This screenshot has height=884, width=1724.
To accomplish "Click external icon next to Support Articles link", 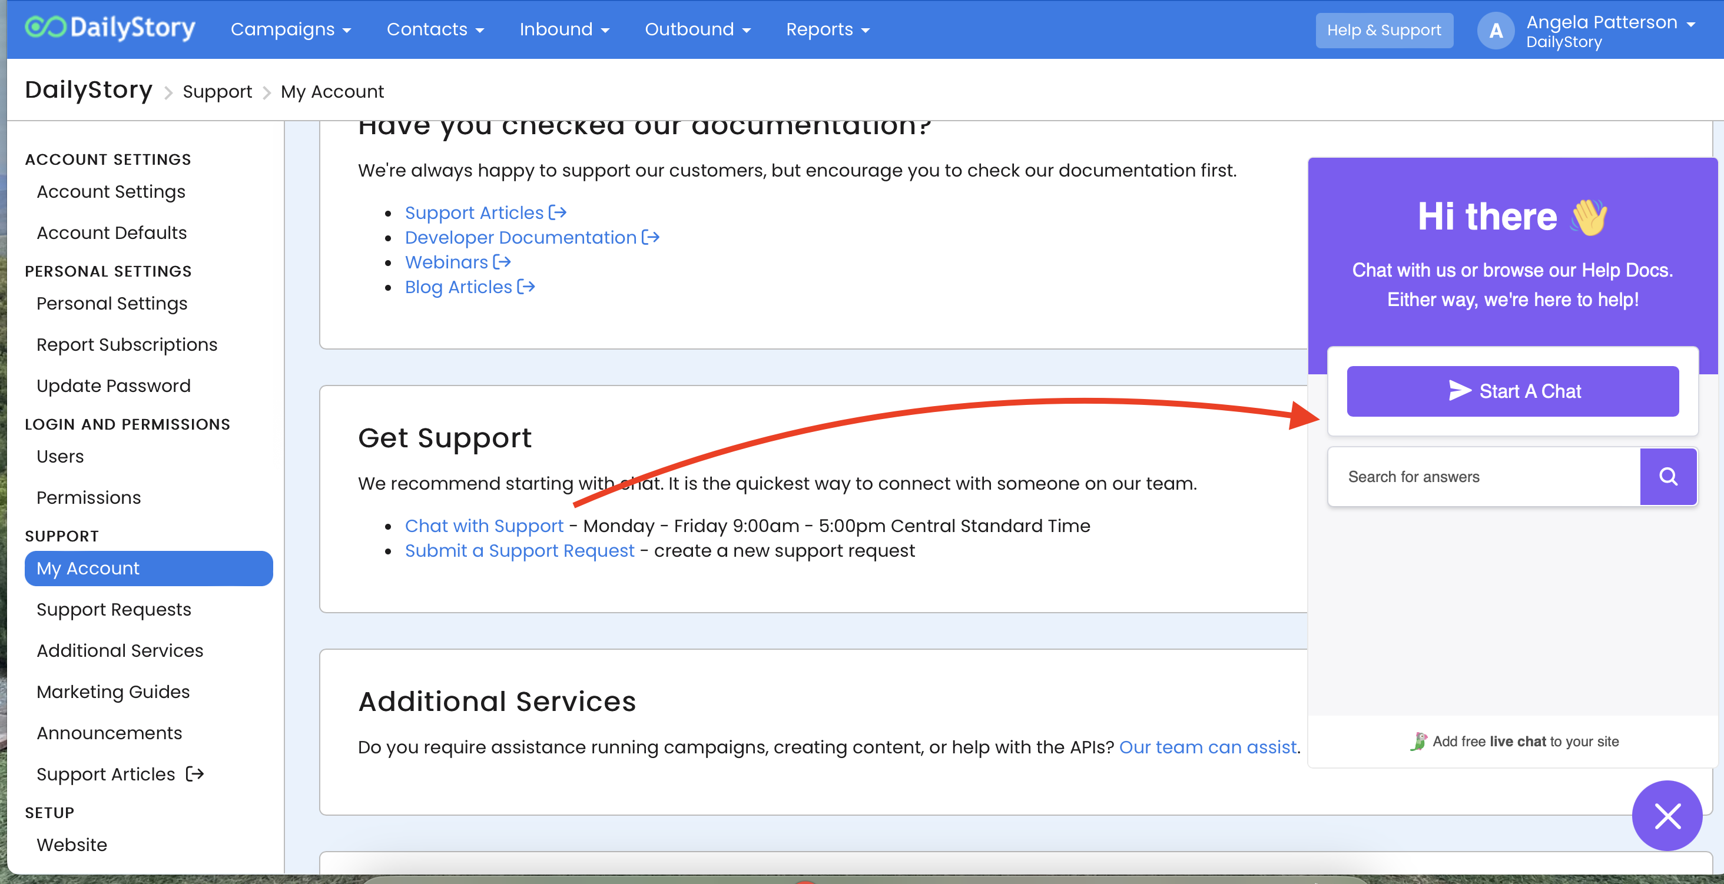I will [x=558, y=212].
